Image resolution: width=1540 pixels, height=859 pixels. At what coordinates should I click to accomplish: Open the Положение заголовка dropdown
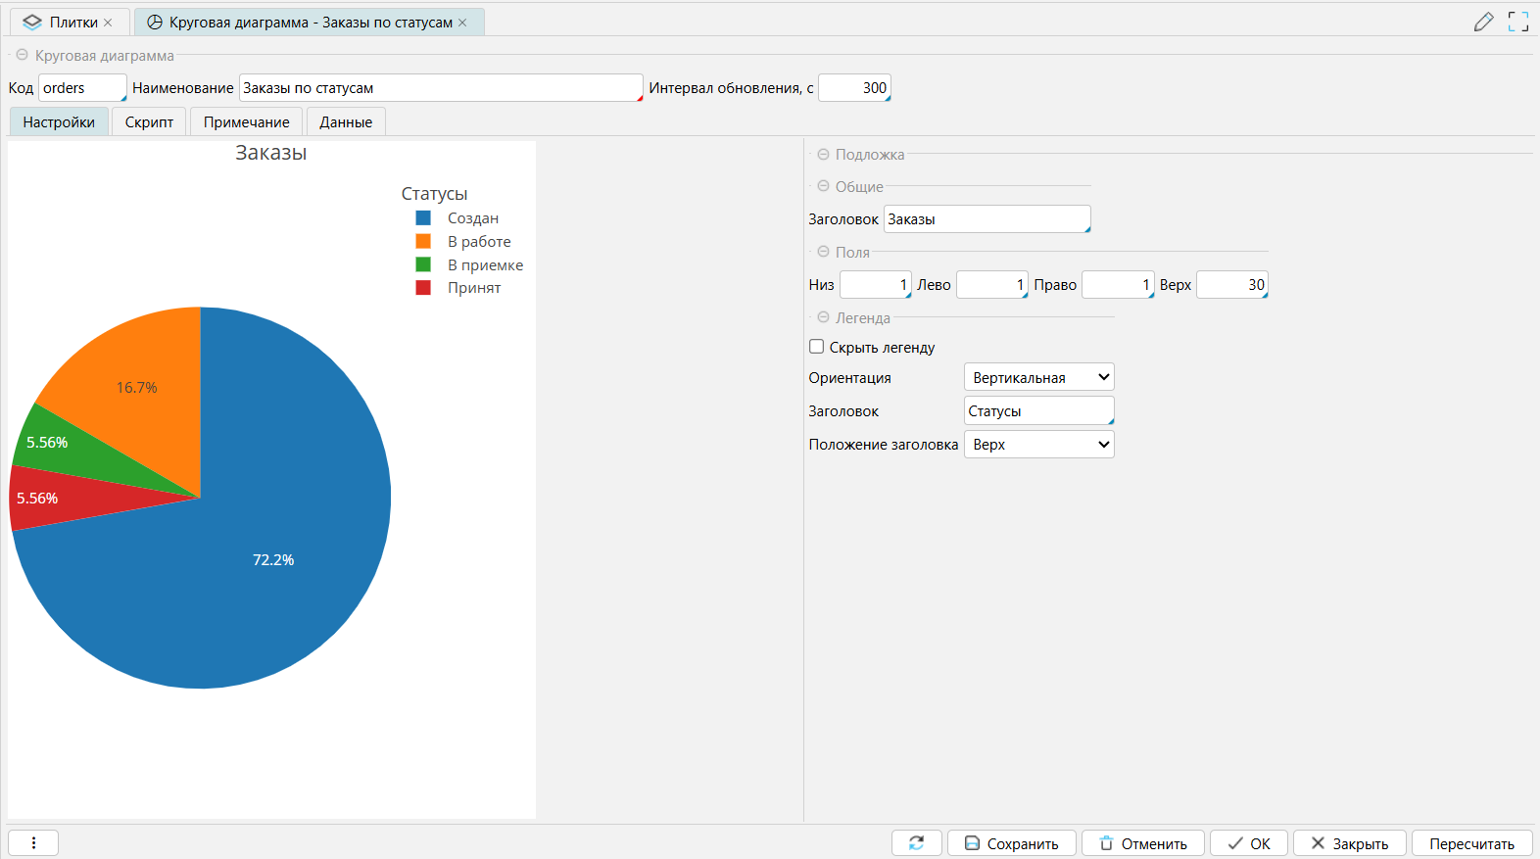[x=1038, y=445]
